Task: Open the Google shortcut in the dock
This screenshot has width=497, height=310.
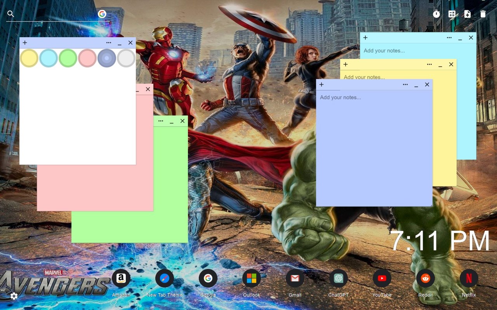Action: [208, 278]
